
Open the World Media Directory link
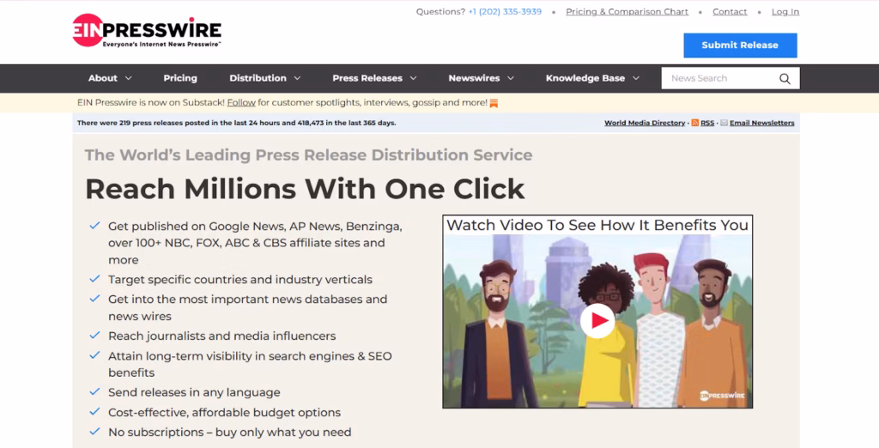645,123
